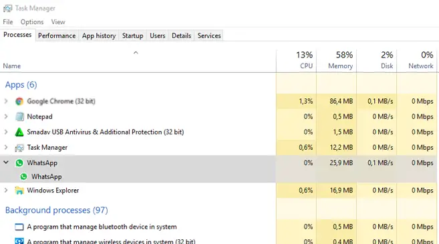
Task: Expand the Windows Explorer process group
Action: pos(6,191)
